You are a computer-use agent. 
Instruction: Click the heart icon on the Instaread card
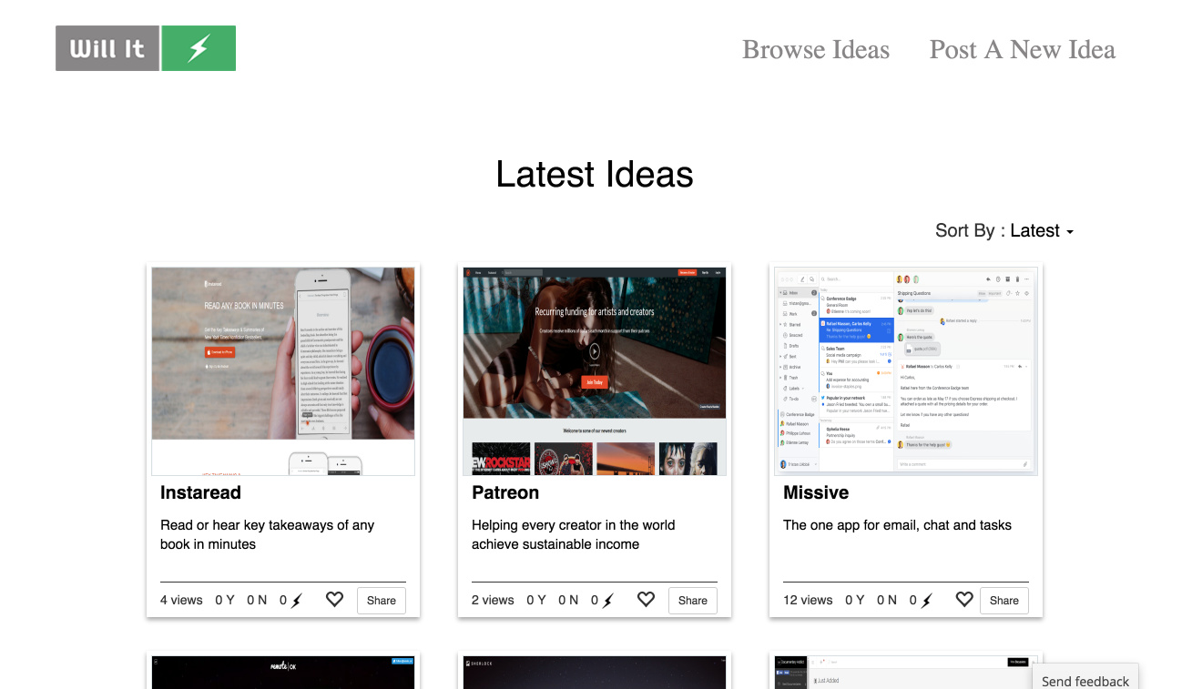point(334,599)
